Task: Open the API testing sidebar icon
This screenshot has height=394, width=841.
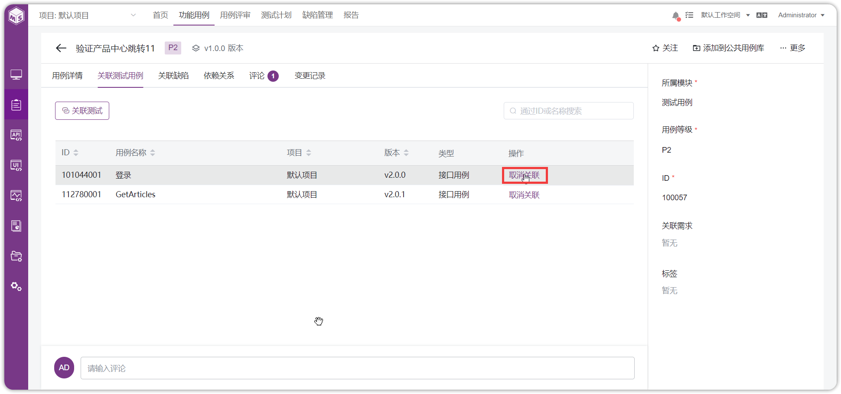Action: click(x=16, y=135)
